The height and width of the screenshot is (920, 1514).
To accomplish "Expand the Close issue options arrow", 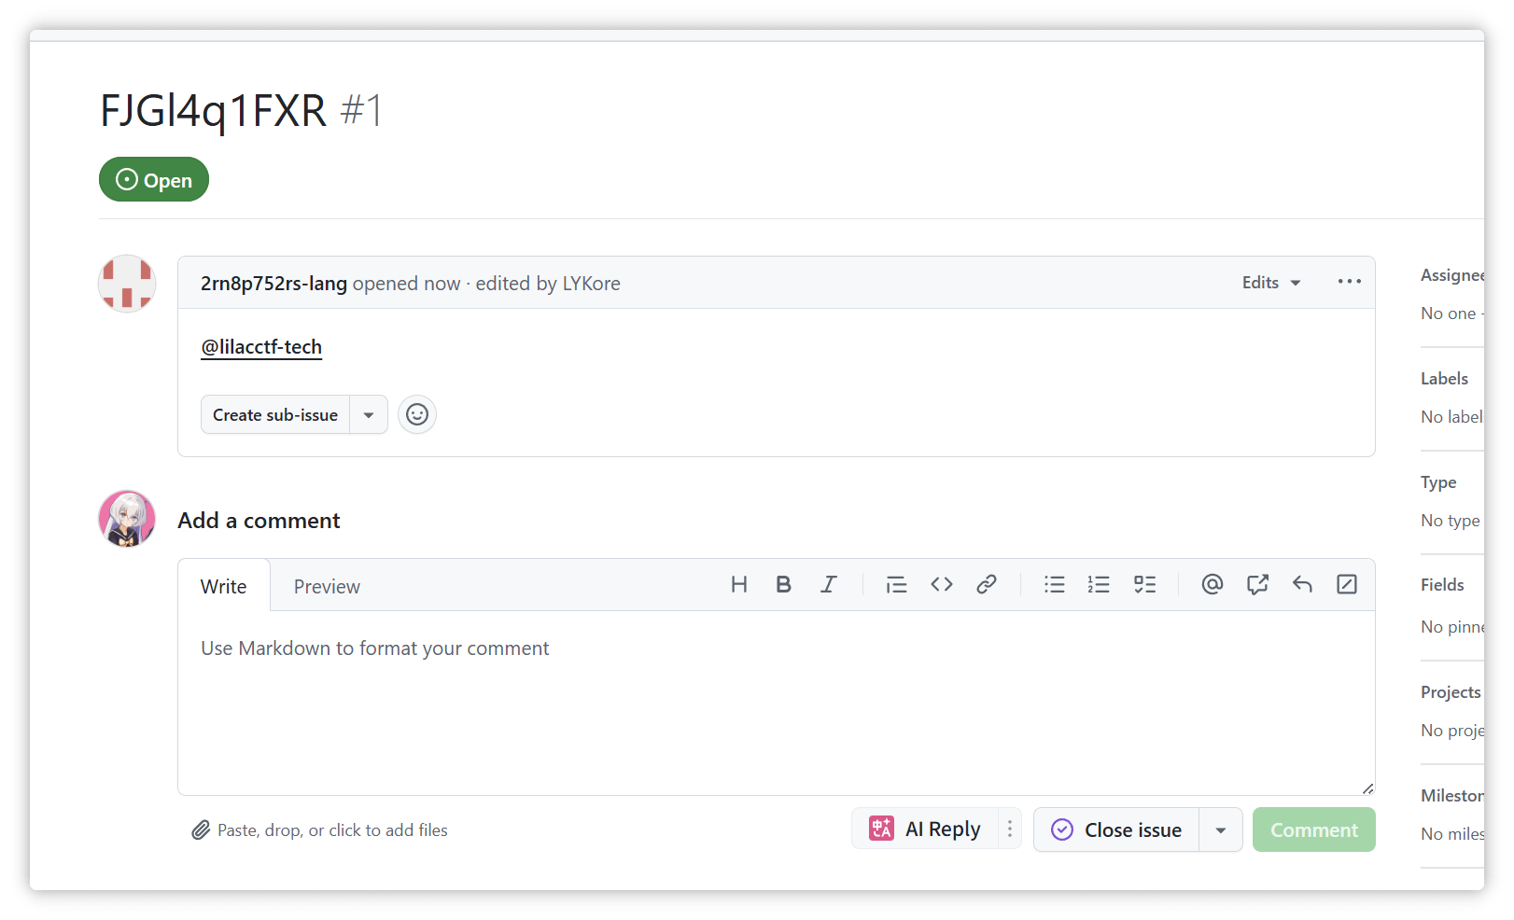I will (1220, 830).
